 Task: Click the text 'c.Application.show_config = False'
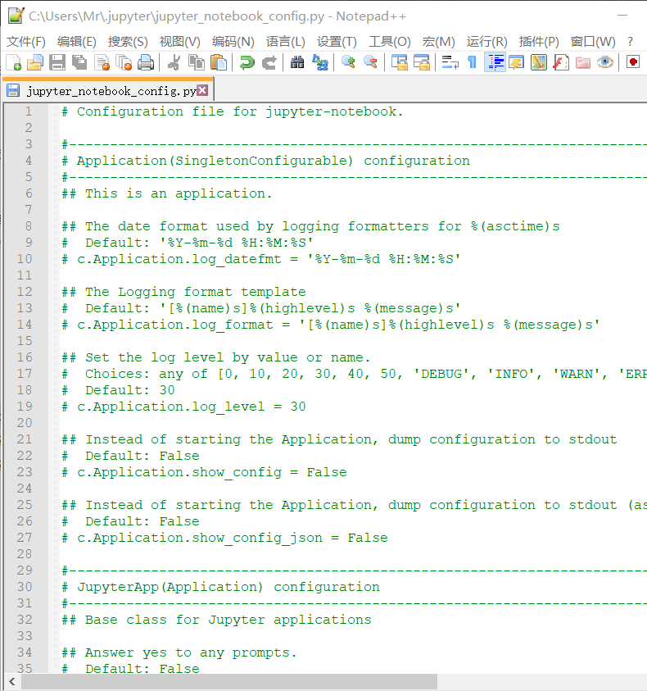click(x=212, y=472)
